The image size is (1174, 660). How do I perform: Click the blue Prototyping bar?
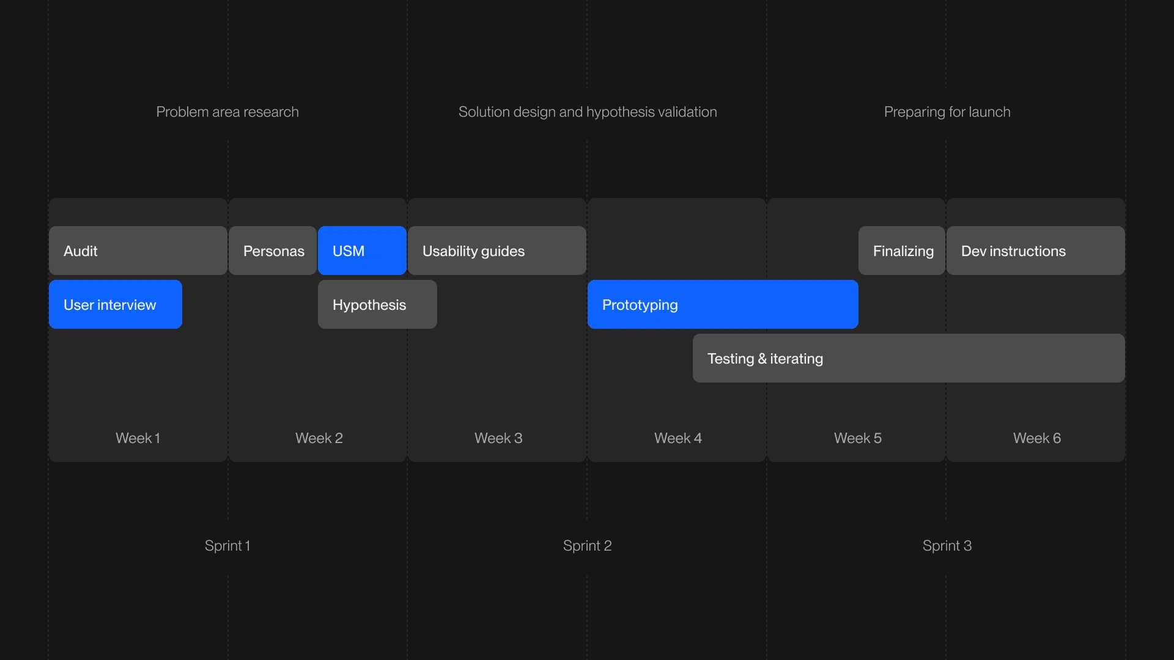click(x=723, y=304)
